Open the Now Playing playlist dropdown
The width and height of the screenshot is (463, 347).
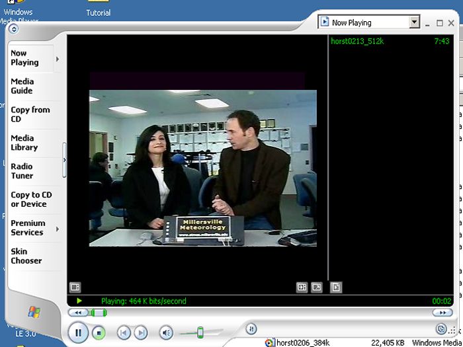click(414, 22)
